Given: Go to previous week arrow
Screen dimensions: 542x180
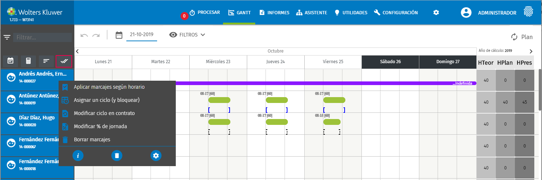Looking at the screenshot, I should 77,51.
